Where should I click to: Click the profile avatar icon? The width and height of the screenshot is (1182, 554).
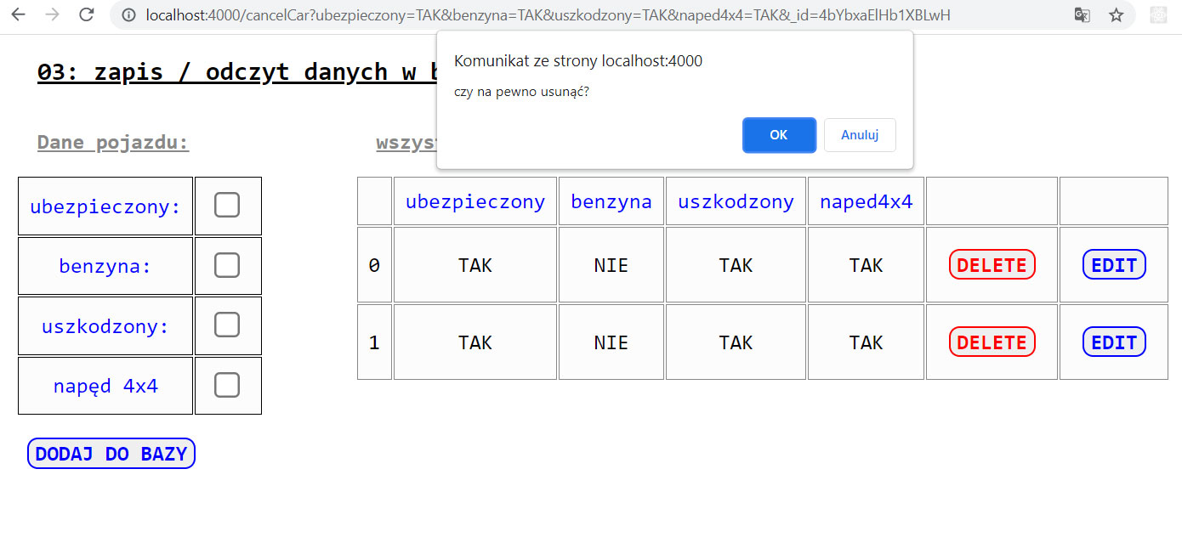(x=1157, y=15)
